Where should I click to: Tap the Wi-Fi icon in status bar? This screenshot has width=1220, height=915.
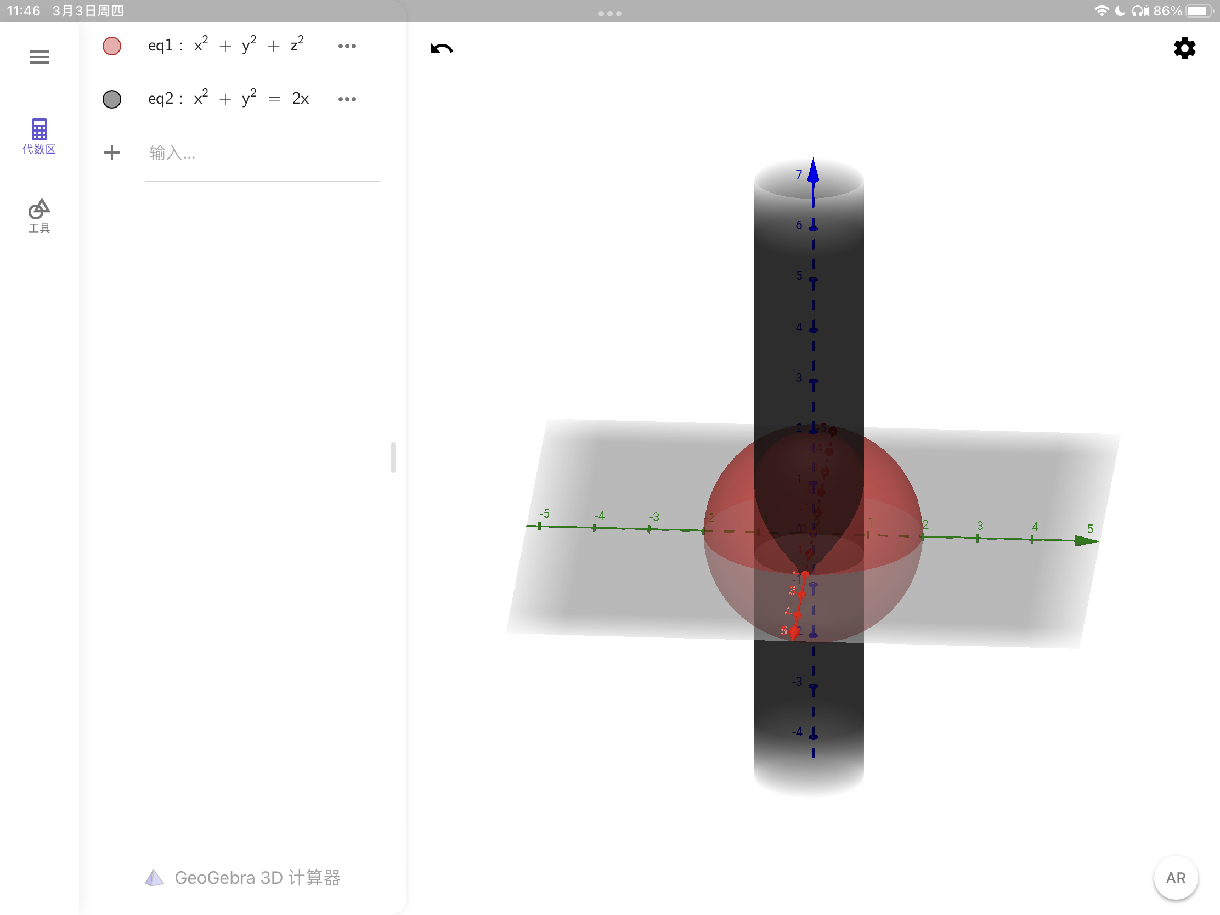tap(1101, 11)
